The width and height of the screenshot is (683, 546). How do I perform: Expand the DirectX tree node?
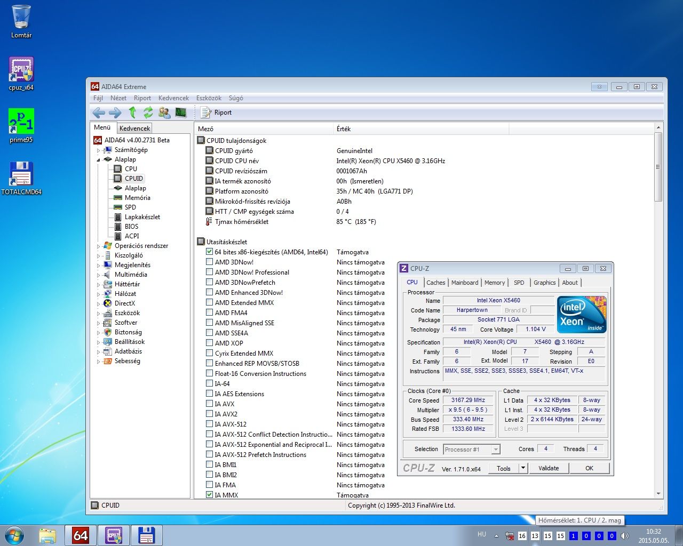pos(98,304)
